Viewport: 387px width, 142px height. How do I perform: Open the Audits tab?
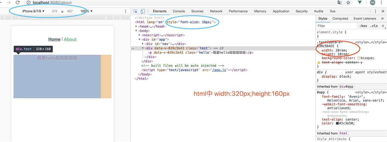319,11
